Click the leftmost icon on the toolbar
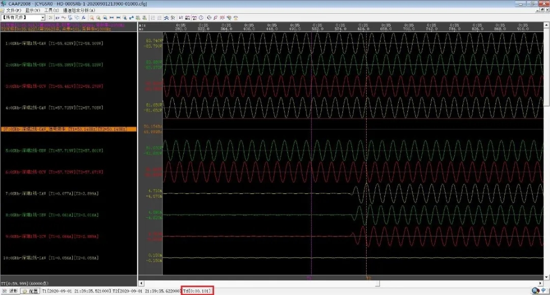Viewport: 550px width, 295px height. (50, 17)
